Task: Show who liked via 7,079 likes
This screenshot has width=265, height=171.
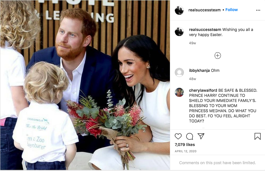Action: pos(185,145)
